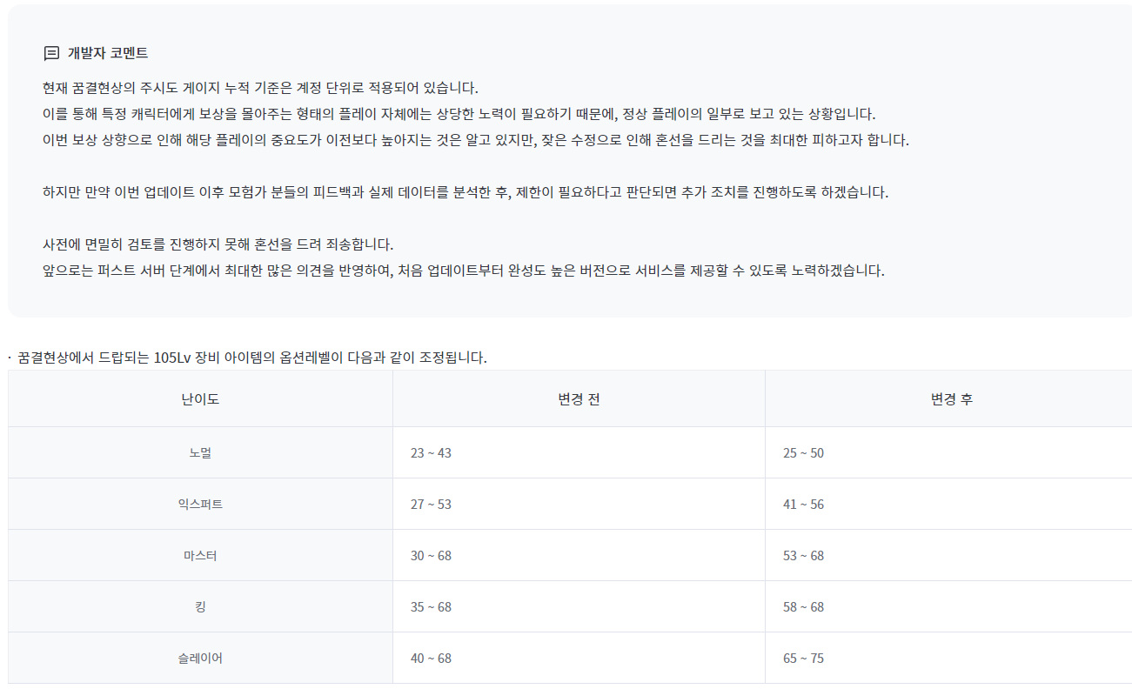Select the 익스퍼트 difficulty row label
1132x689 pixels.
(x=200, y=505)
